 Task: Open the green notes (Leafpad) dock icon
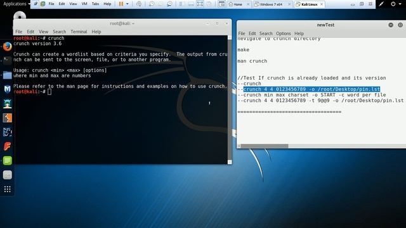[7, 160]
